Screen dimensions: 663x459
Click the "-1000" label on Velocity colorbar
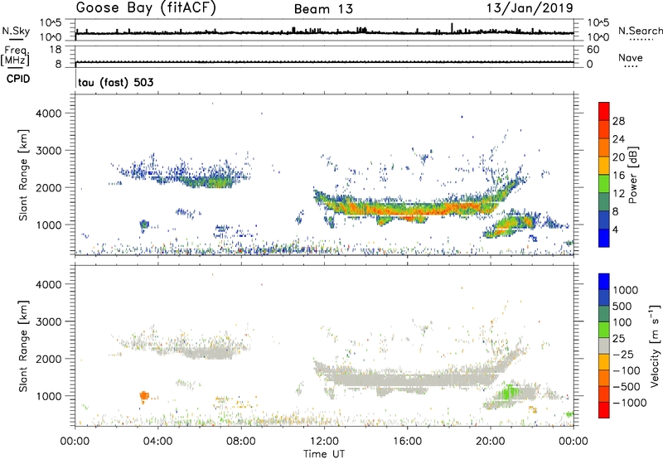click(x=630, y=403)
